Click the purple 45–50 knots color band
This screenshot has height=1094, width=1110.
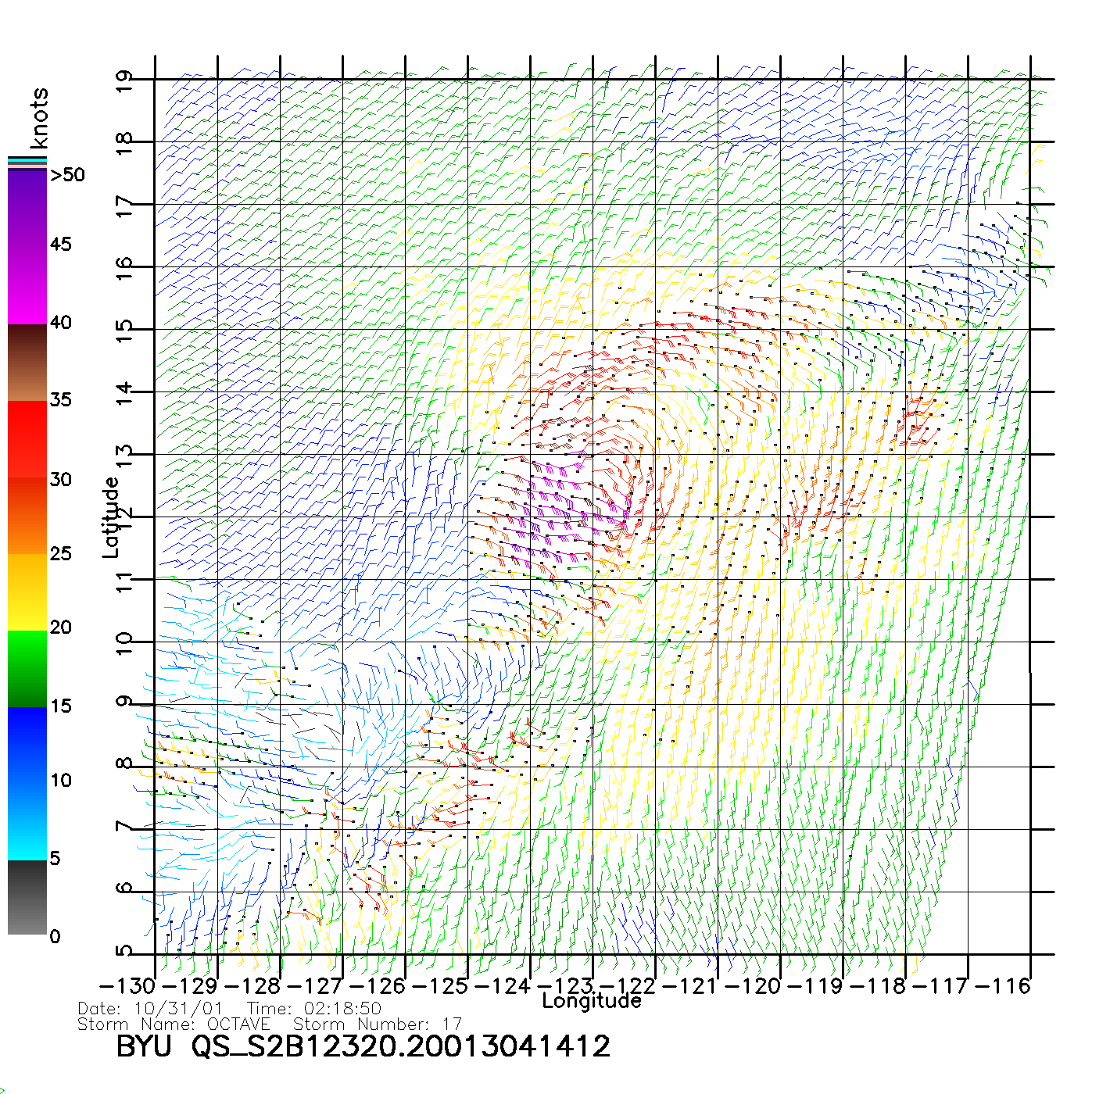tap(27, 207)
